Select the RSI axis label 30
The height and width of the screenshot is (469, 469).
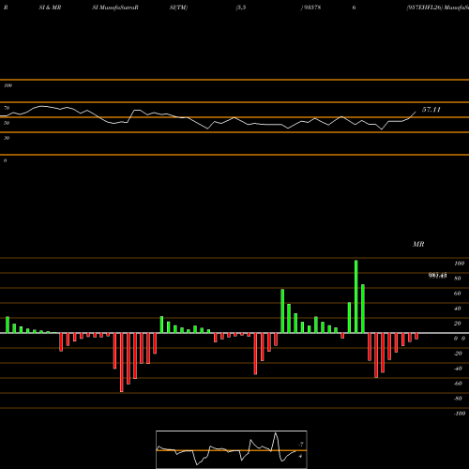coord(7,138)
